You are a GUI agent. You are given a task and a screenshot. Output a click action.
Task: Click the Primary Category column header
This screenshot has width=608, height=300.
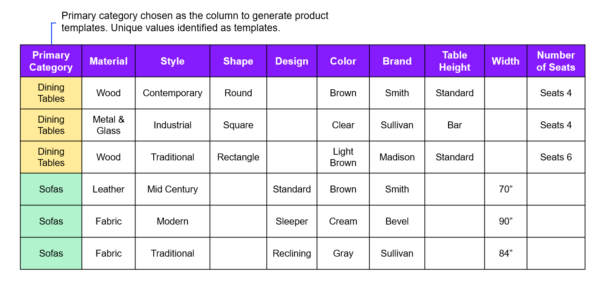[x=51, y=61]
